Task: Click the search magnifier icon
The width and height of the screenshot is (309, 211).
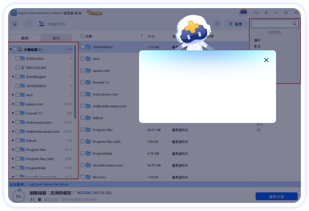Action: click(295, 24)
